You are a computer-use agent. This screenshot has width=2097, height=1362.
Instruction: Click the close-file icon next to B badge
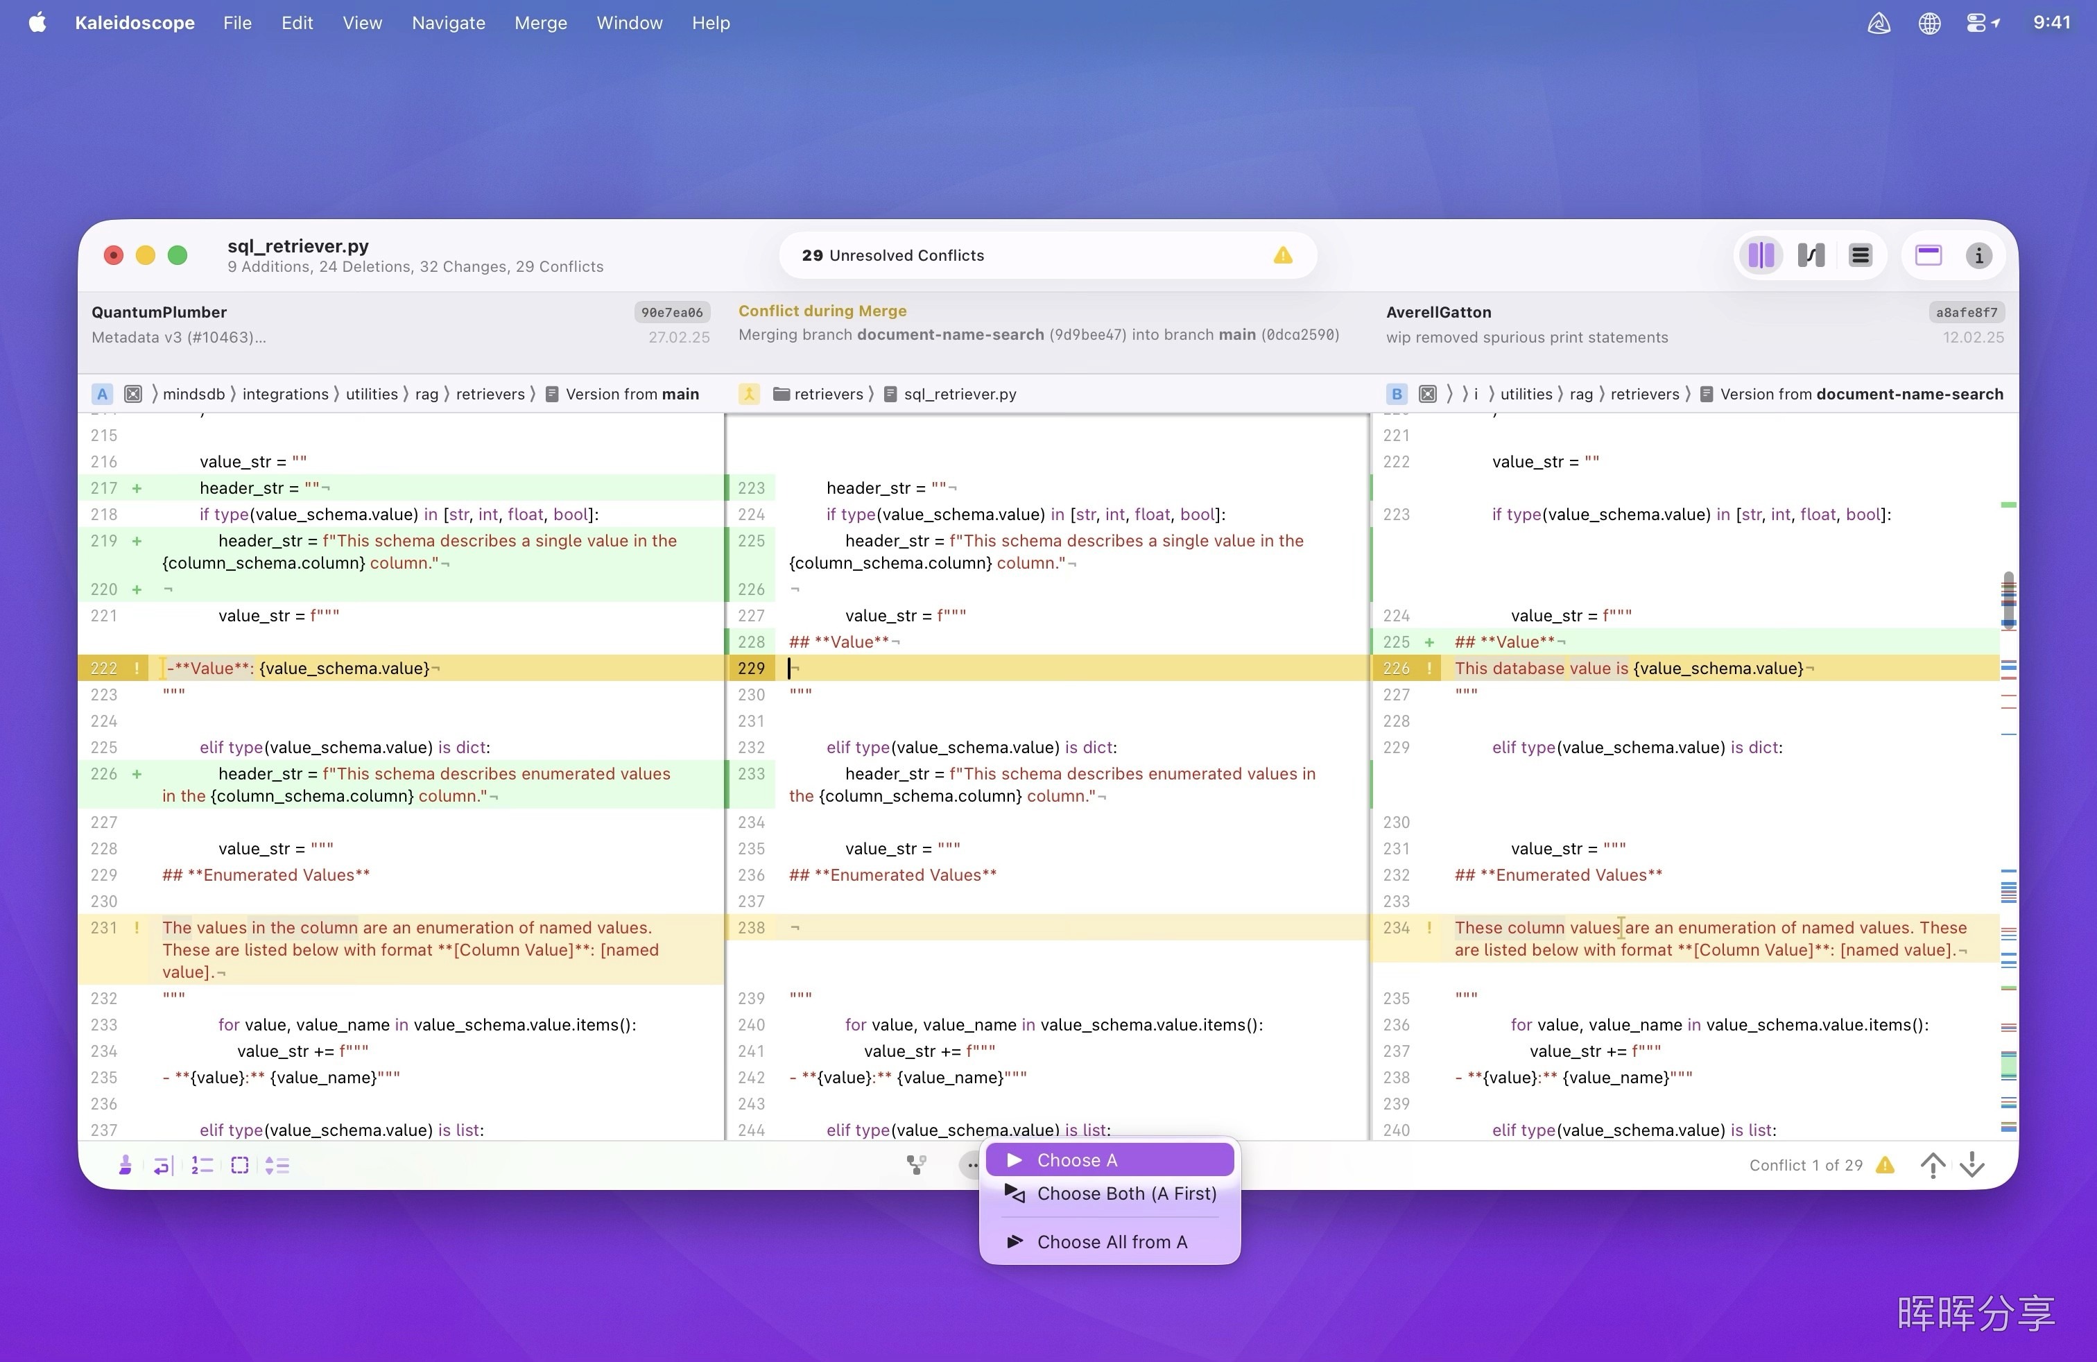tap(1427, 394)
